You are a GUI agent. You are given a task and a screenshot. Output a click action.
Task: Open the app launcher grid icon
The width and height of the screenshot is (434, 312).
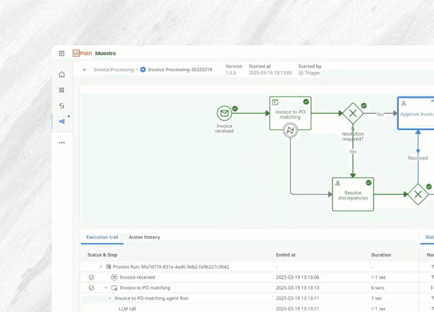(x=61, y=53)
